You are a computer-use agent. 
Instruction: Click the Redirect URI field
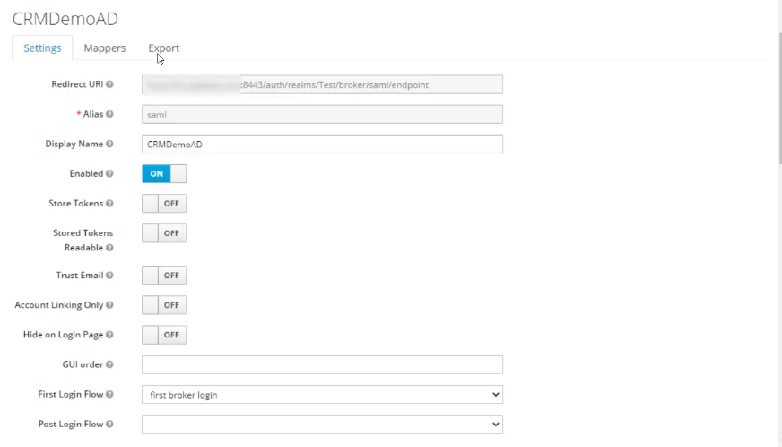coord(322,84)
